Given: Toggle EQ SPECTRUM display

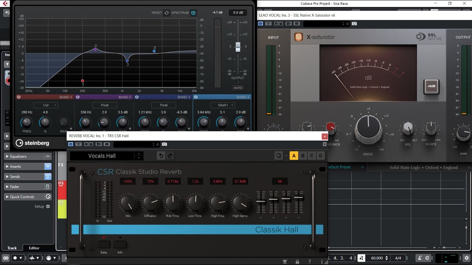Looking at the screenshot, I should [x=193, y=13].
